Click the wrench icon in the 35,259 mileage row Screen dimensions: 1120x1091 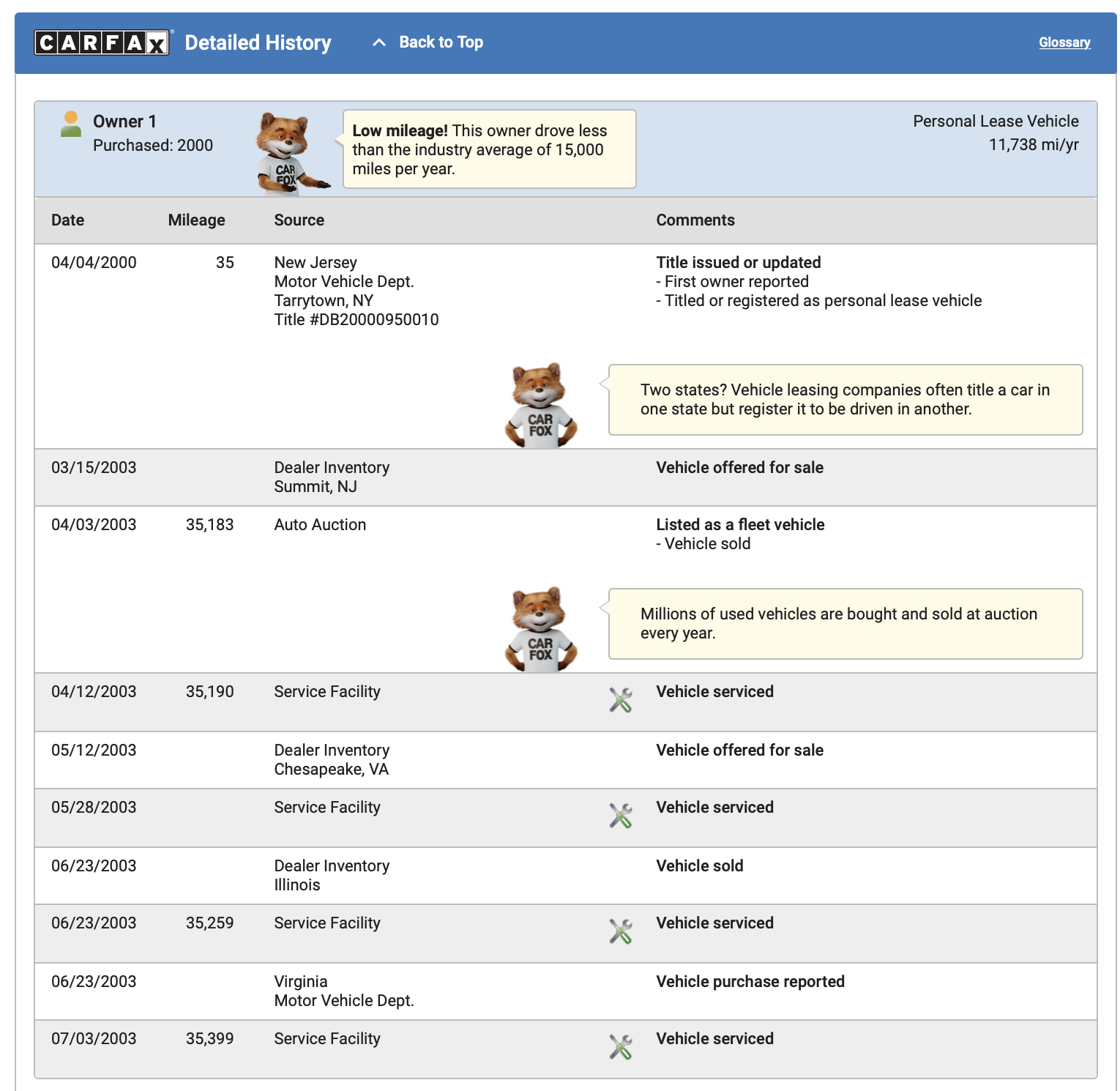(621, 931)
